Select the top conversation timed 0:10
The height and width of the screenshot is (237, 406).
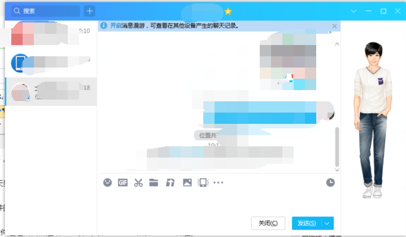click(51, 34)
